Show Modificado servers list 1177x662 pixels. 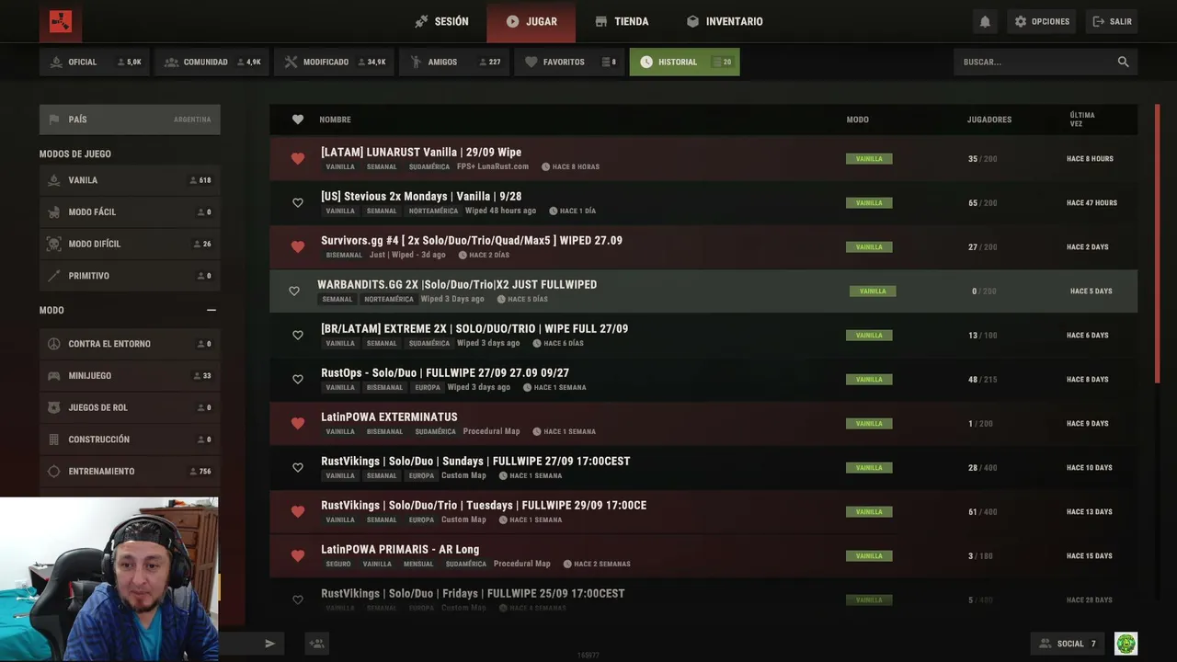pos(335,62)
